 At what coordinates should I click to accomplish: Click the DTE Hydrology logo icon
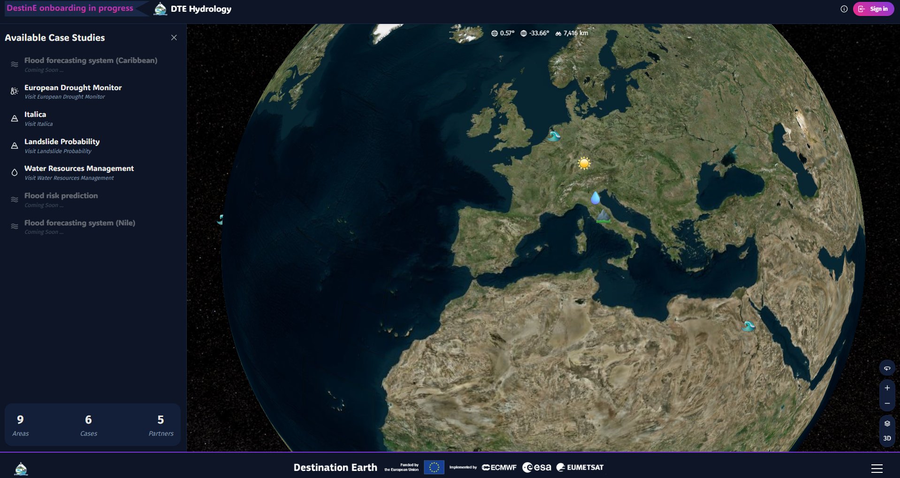[160, 9]
